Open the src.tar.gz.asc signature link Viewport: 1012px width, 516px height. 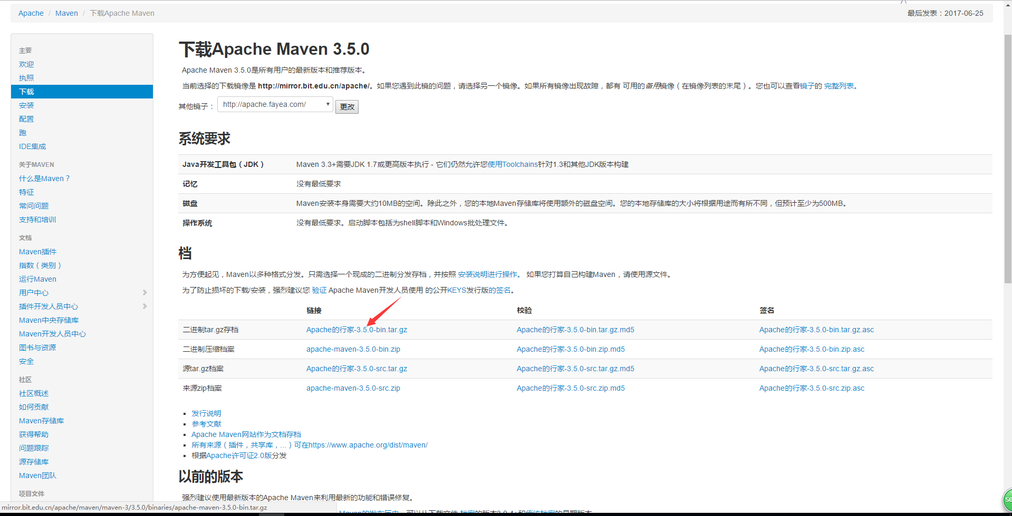point(816,369)
